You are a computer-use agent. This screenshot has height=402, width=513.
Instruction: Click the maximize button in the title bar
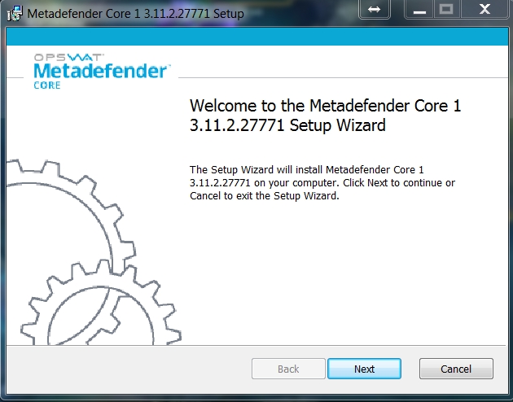pyautogui.click(x=446, y=9)
